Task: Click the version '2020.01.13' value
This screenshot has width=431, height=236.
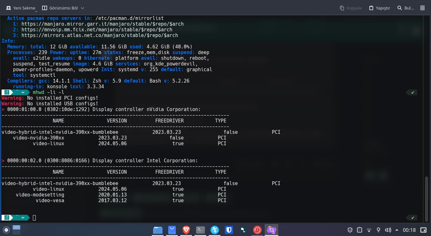Action: [113, 195]
